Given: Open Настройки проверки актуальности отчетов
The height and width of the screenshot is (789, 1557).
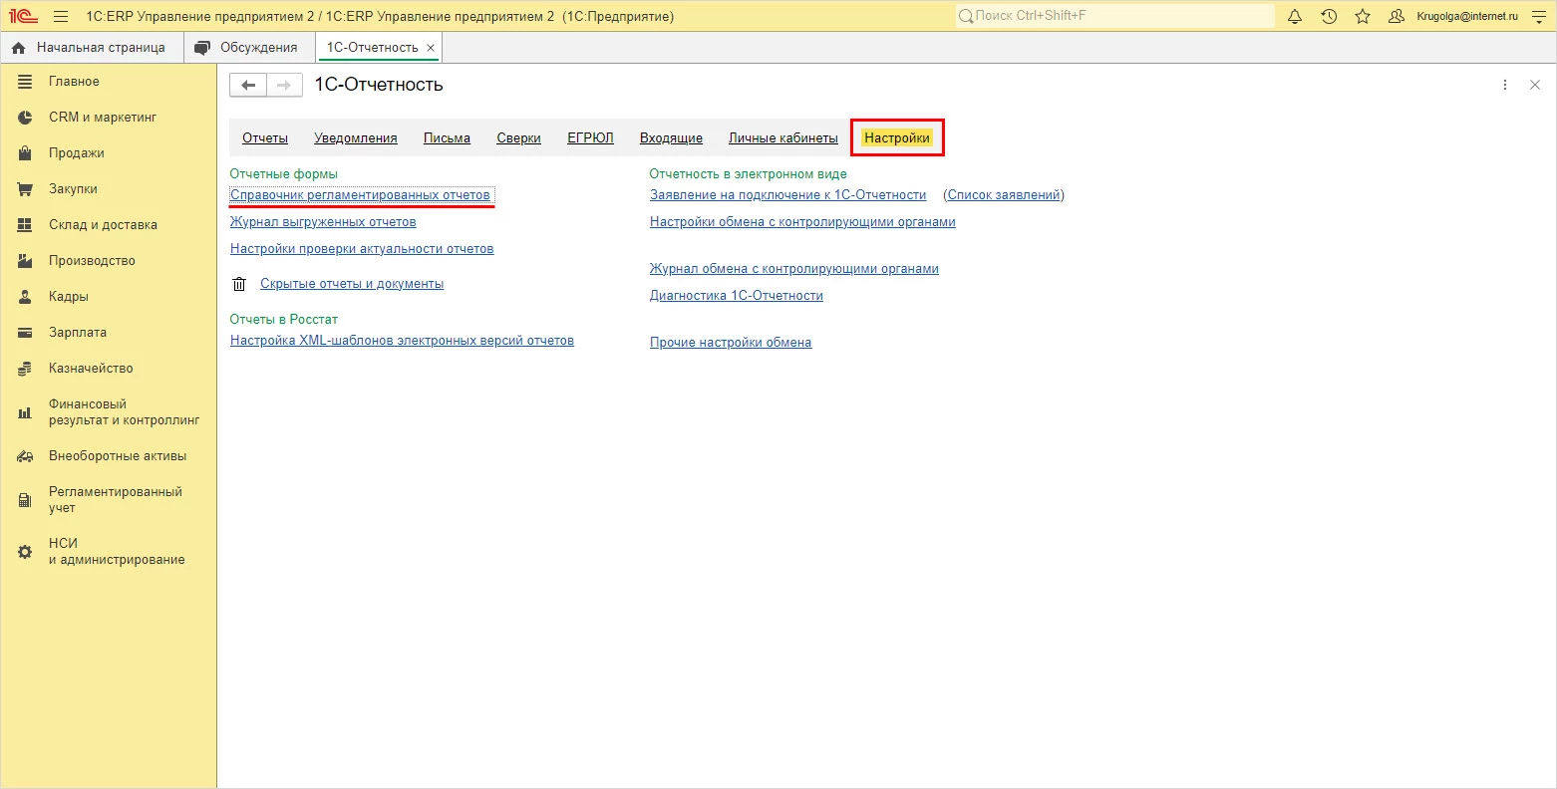Looking at the screenshot, I should click(x=362, y=249).
